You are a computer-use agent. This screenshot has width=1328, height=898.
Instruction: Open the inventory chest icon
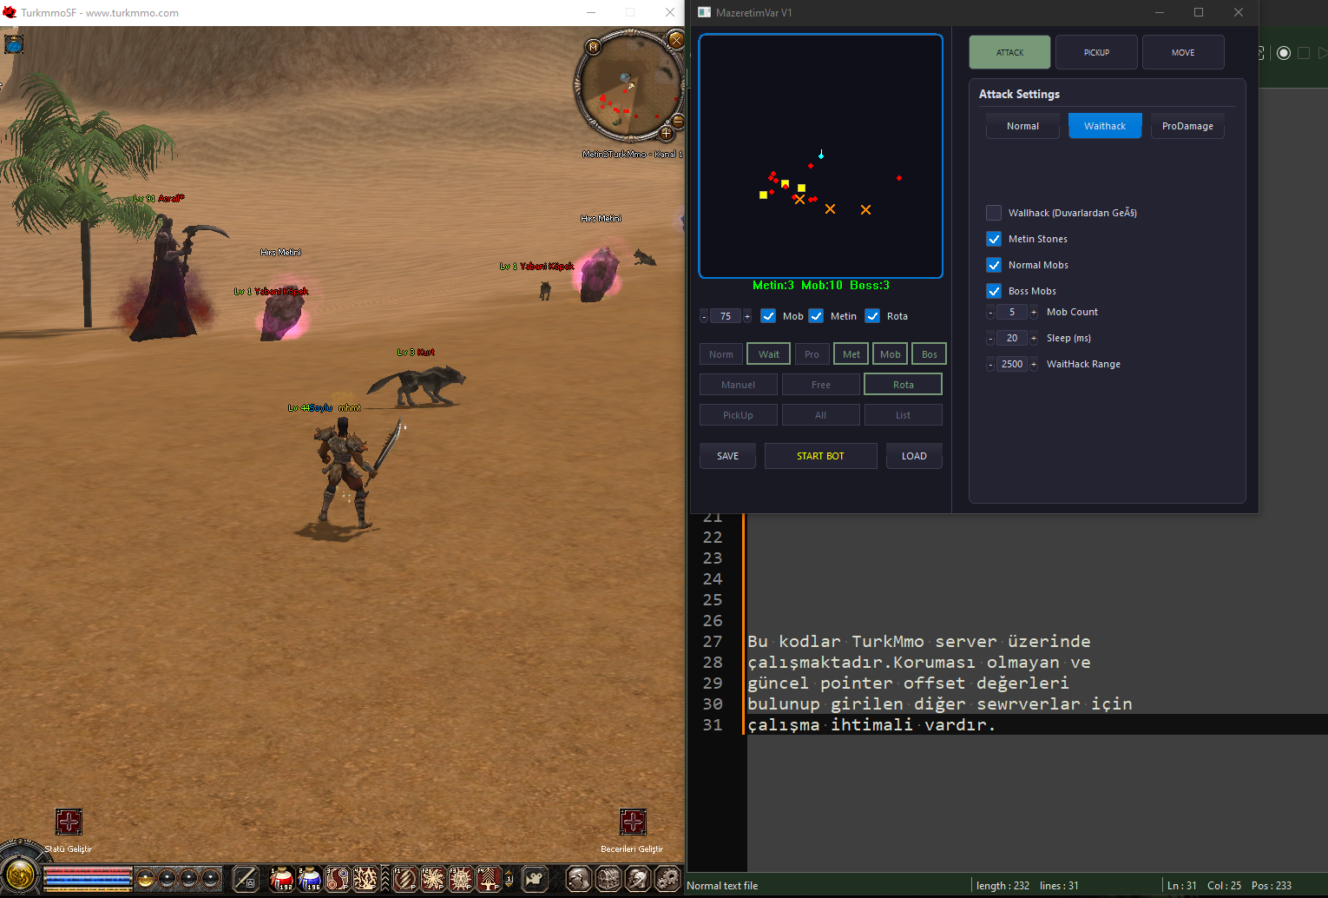click(x=608, y=879)
